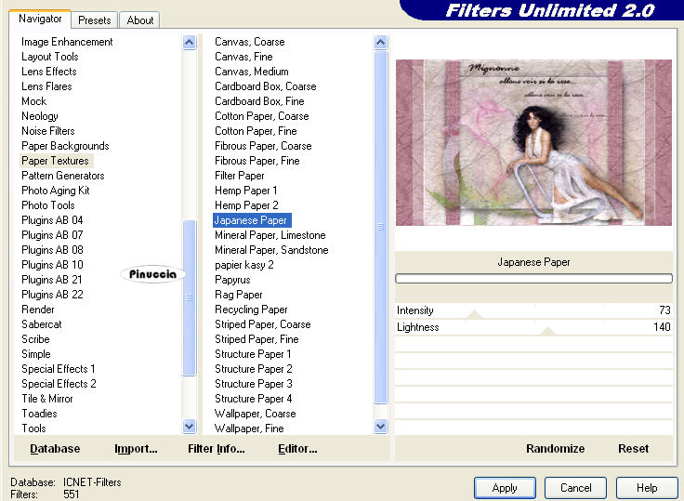
Task: Choose Lens Effects category
Action: [x=49, y=72]
